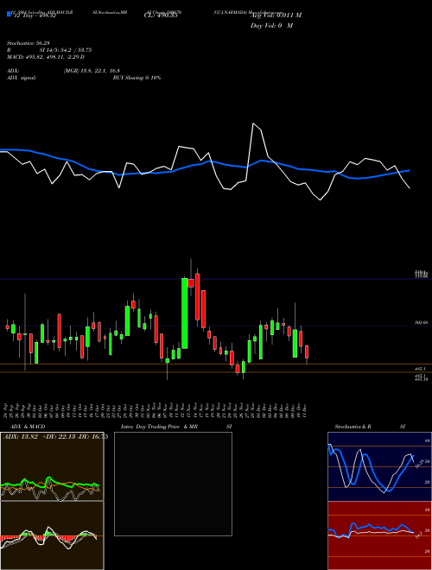This screenshot has height=570, width=432.
Task: Click the 'Intra Day Trading Price & MR' title
Action: [159, 427]
